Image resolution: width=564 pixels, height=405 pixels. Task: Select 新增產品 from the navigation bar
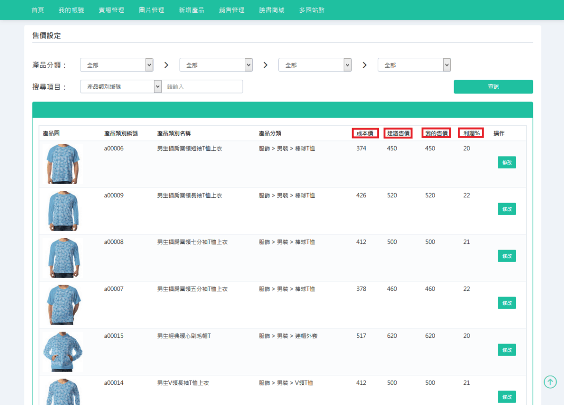191,9
